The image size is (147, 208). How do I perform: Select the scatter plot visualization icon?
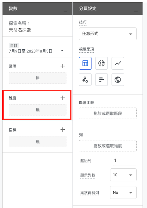[85, 80]
